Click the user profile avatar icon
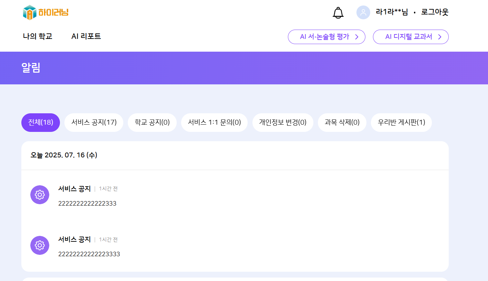The width and height of the screenshot is (488, 281). pyautogui.click(x=363, y=12)
